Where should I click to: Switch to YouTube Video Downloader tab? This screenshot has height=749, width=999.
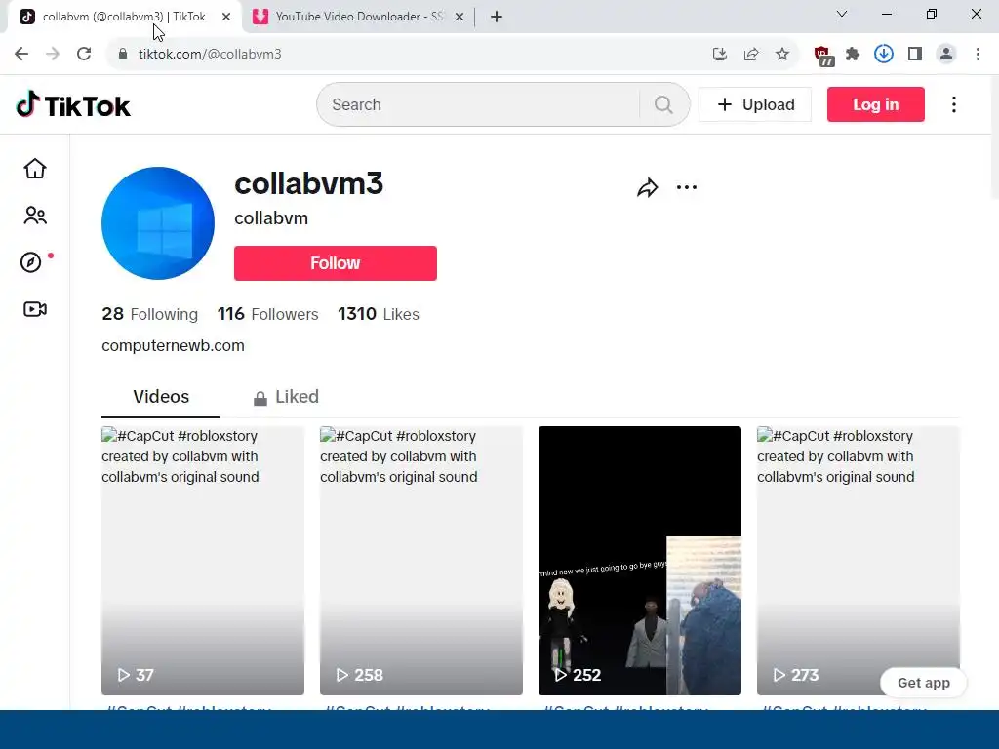[x=359, y=17]
